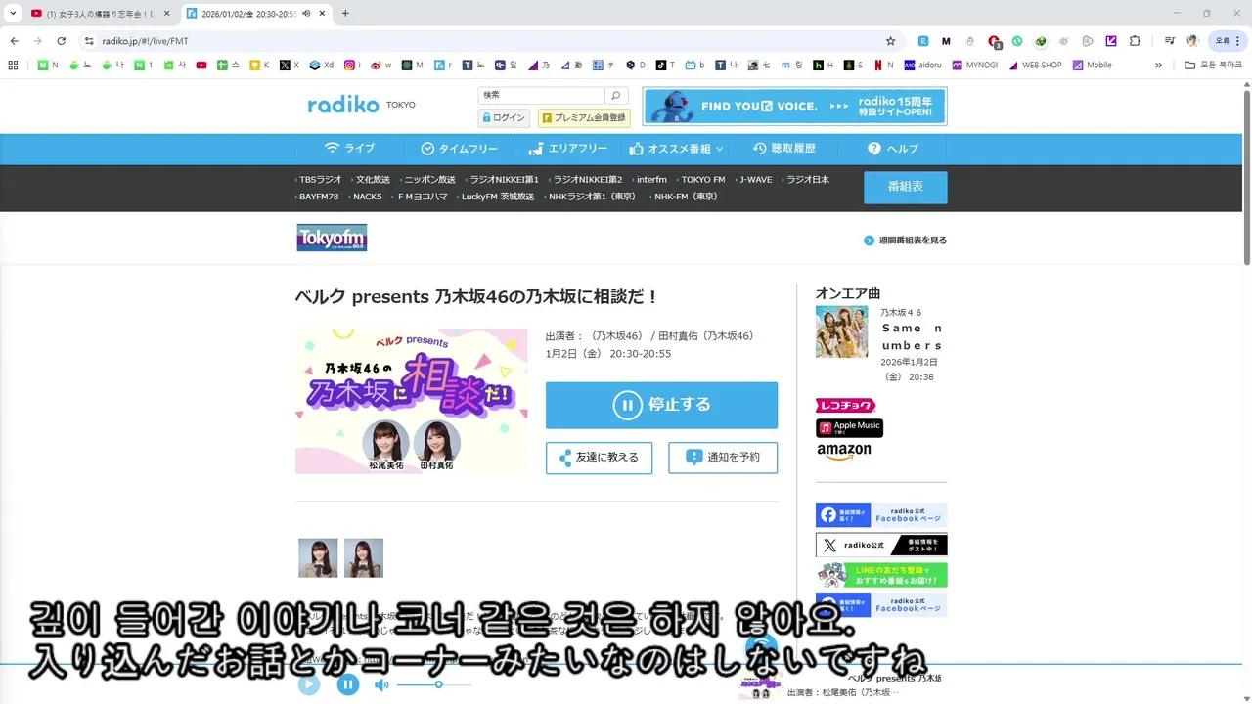Open the Netflix N bookmark
Screen dimensions: 1252x704
883,66
